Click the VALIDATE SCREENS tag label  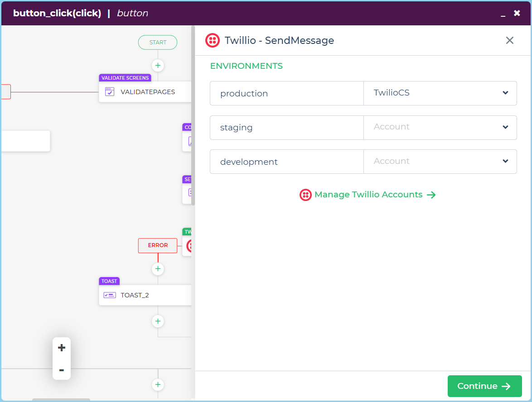(x=125, y=78)
